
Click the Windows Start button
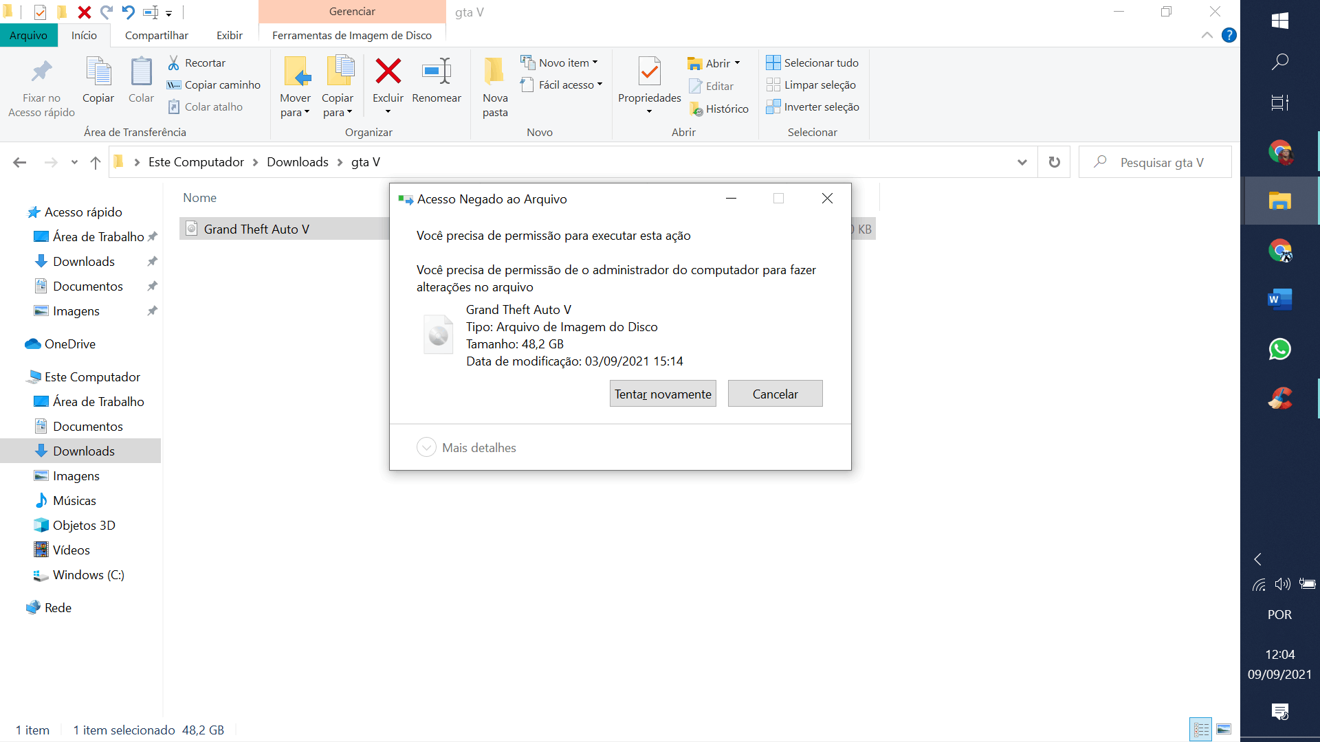pyautogui.click(x=1279, y=21)
